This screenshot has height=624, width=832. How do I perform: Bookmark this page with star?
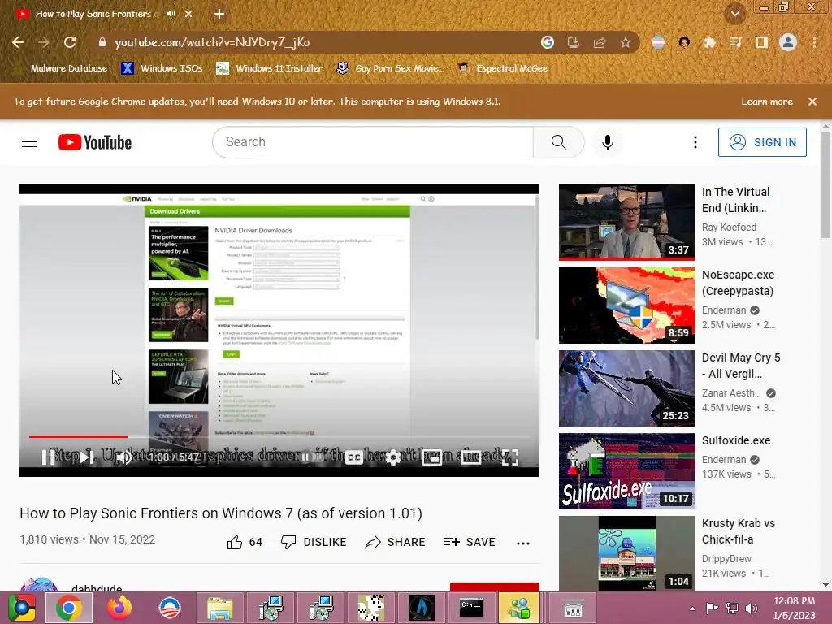pyautogui.click(x=626, y=42)
